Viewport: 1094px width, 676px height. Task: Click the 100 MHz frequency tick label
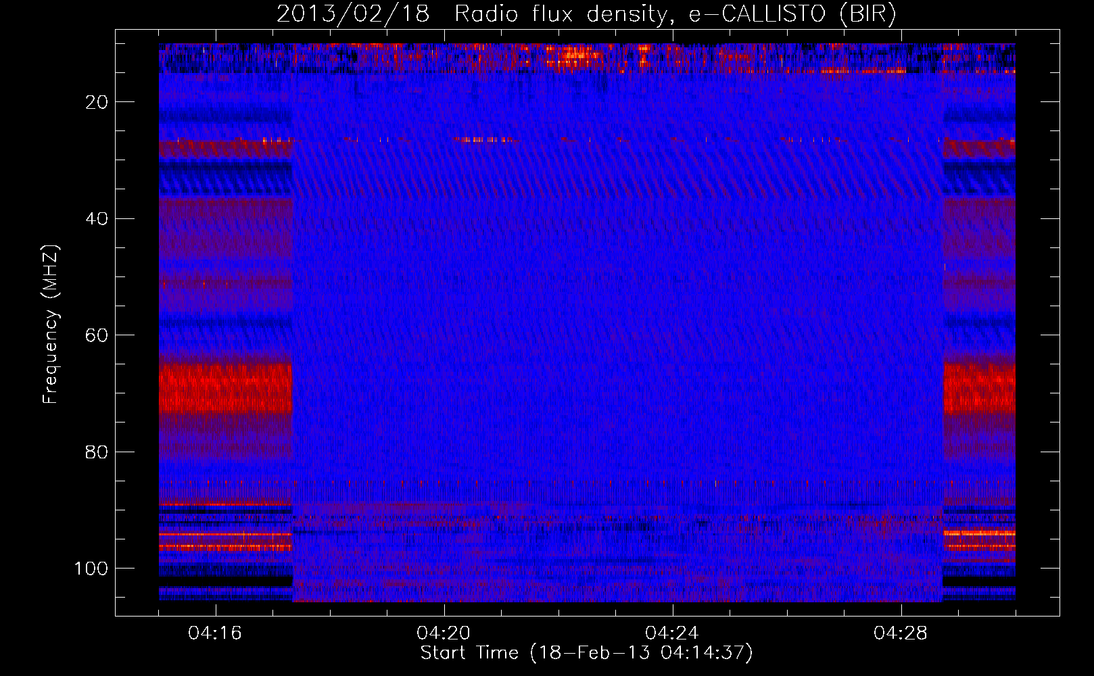pyautogui.click(x=91, y=569)
